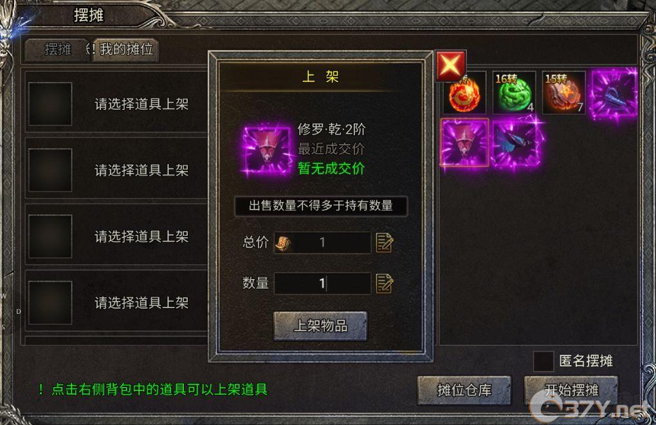Screen dimensions: 656x425
Task: Close the 上架 dialog with red X
Action: pos(450,66)
